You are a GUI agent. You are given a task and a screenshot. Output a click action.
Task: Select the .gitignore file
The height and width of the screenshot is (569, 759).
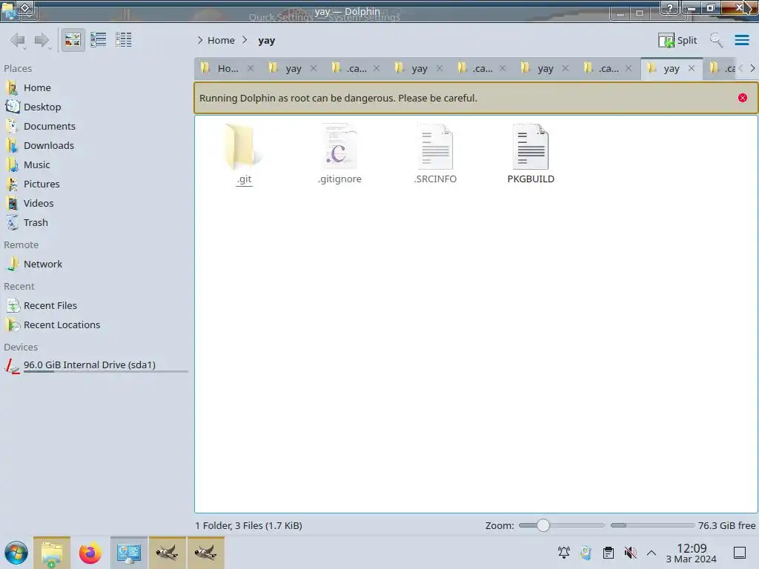click(x=339, y=154)
